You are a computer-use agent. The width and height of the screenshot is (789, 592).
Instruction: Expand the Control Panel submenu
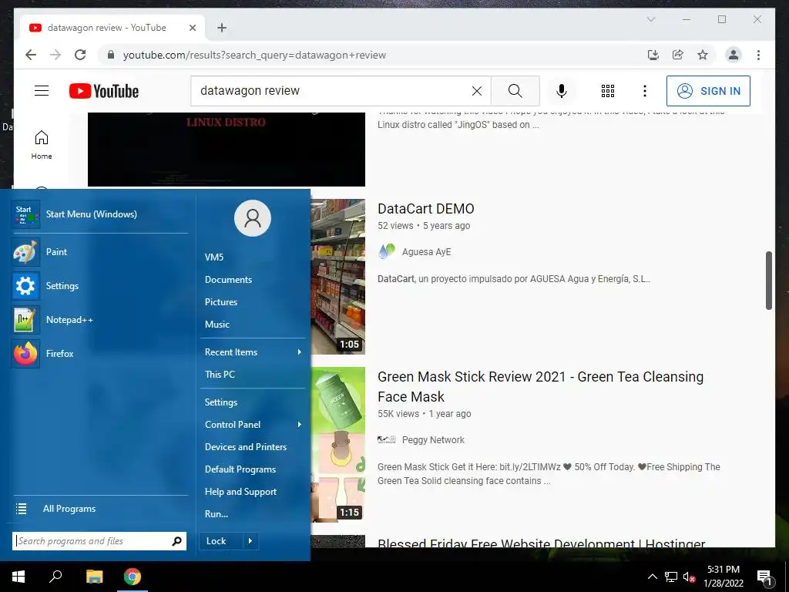(x=253, y=425)
